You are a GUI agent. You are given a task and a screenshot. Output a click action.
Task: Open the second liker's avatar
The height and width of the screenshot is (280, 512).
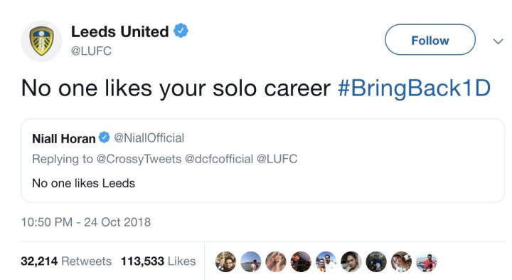click(x=251, y=261)
